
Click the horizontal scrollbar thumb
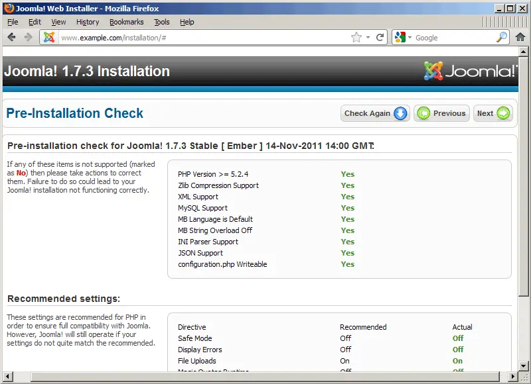point(265,376)
